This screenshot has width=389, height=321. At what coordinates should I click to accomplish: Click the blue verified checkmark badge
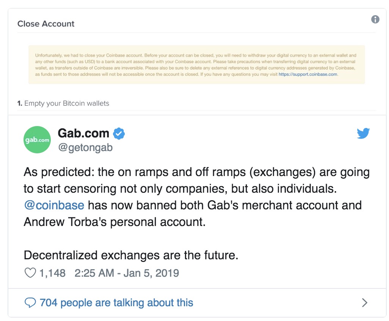[x=119, y=134]
